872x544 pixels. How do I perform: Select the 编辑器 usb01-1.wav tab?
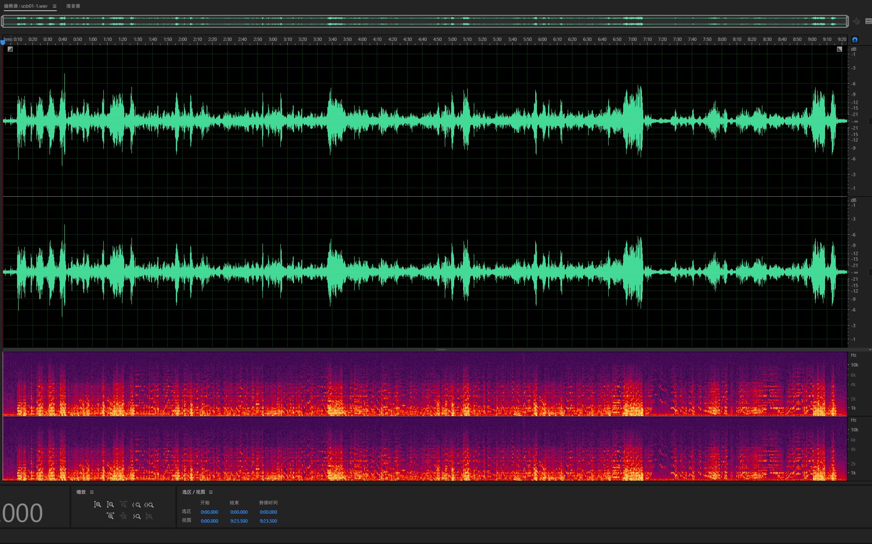point(26,6)
